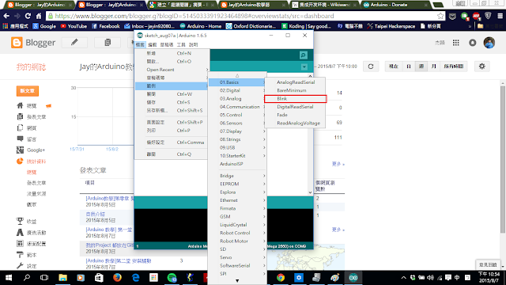Open the Google apps grid icon
The width and height of the screenshot is (506, 285).
pyautogui.click(x=455, y=43)
